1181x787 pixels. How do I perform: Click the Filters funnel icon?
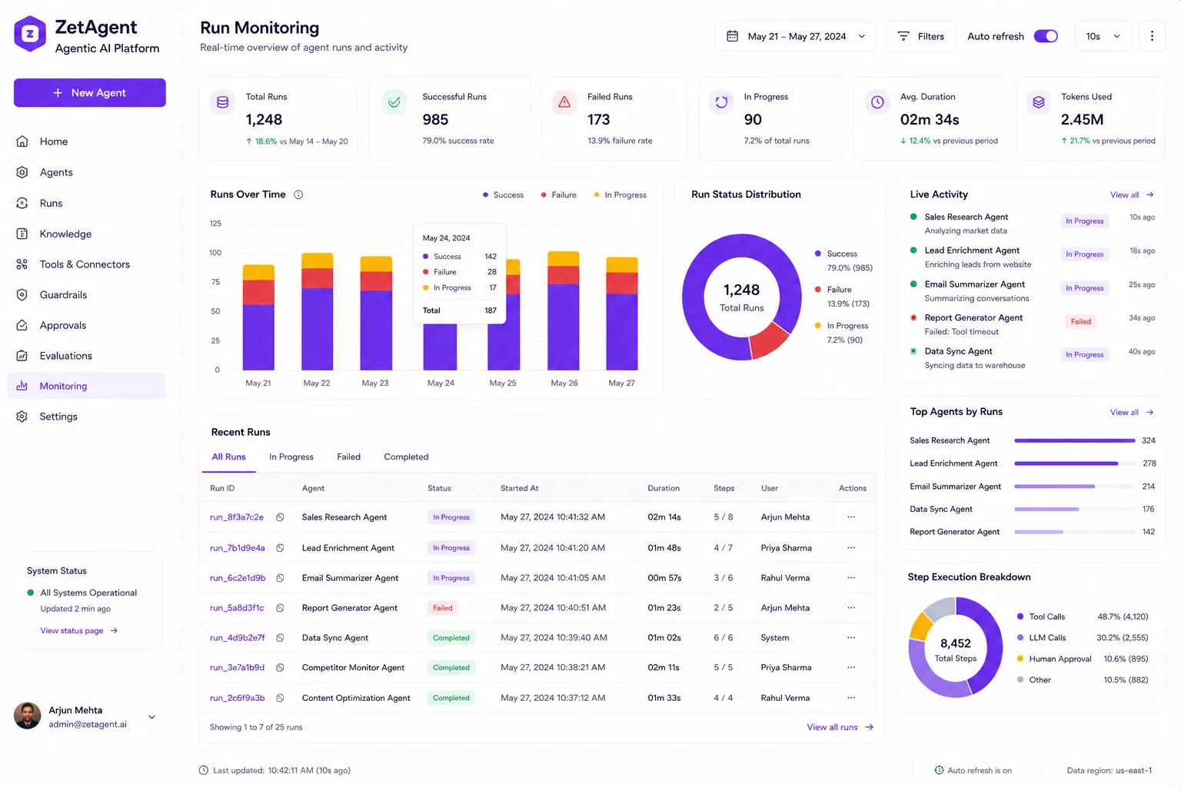tap(903, 36)
